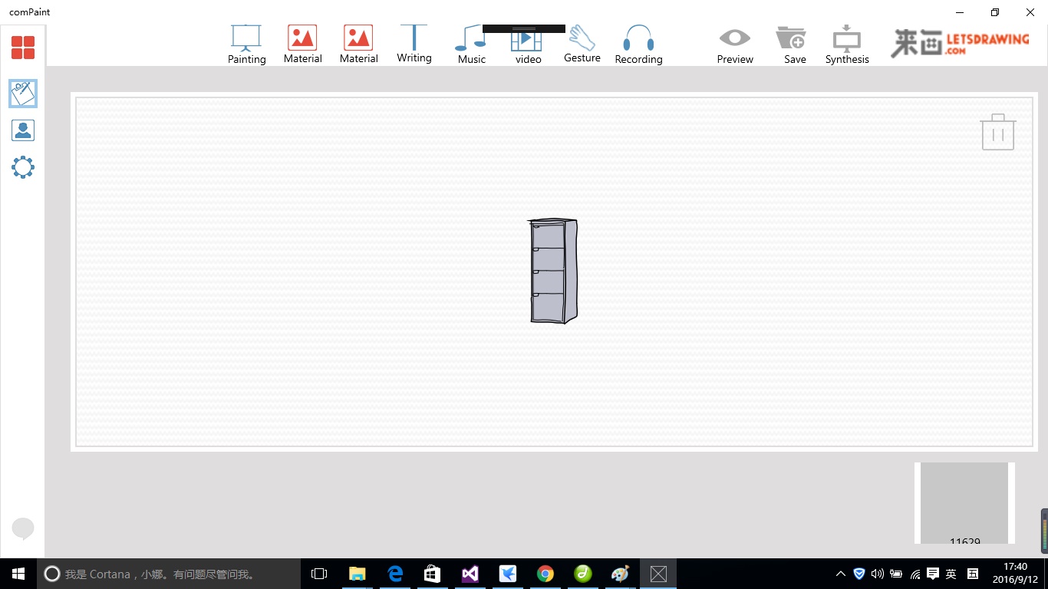Select the canvas page icon in the sidebar
1048x589 pixels.
[x=23, y=93]
